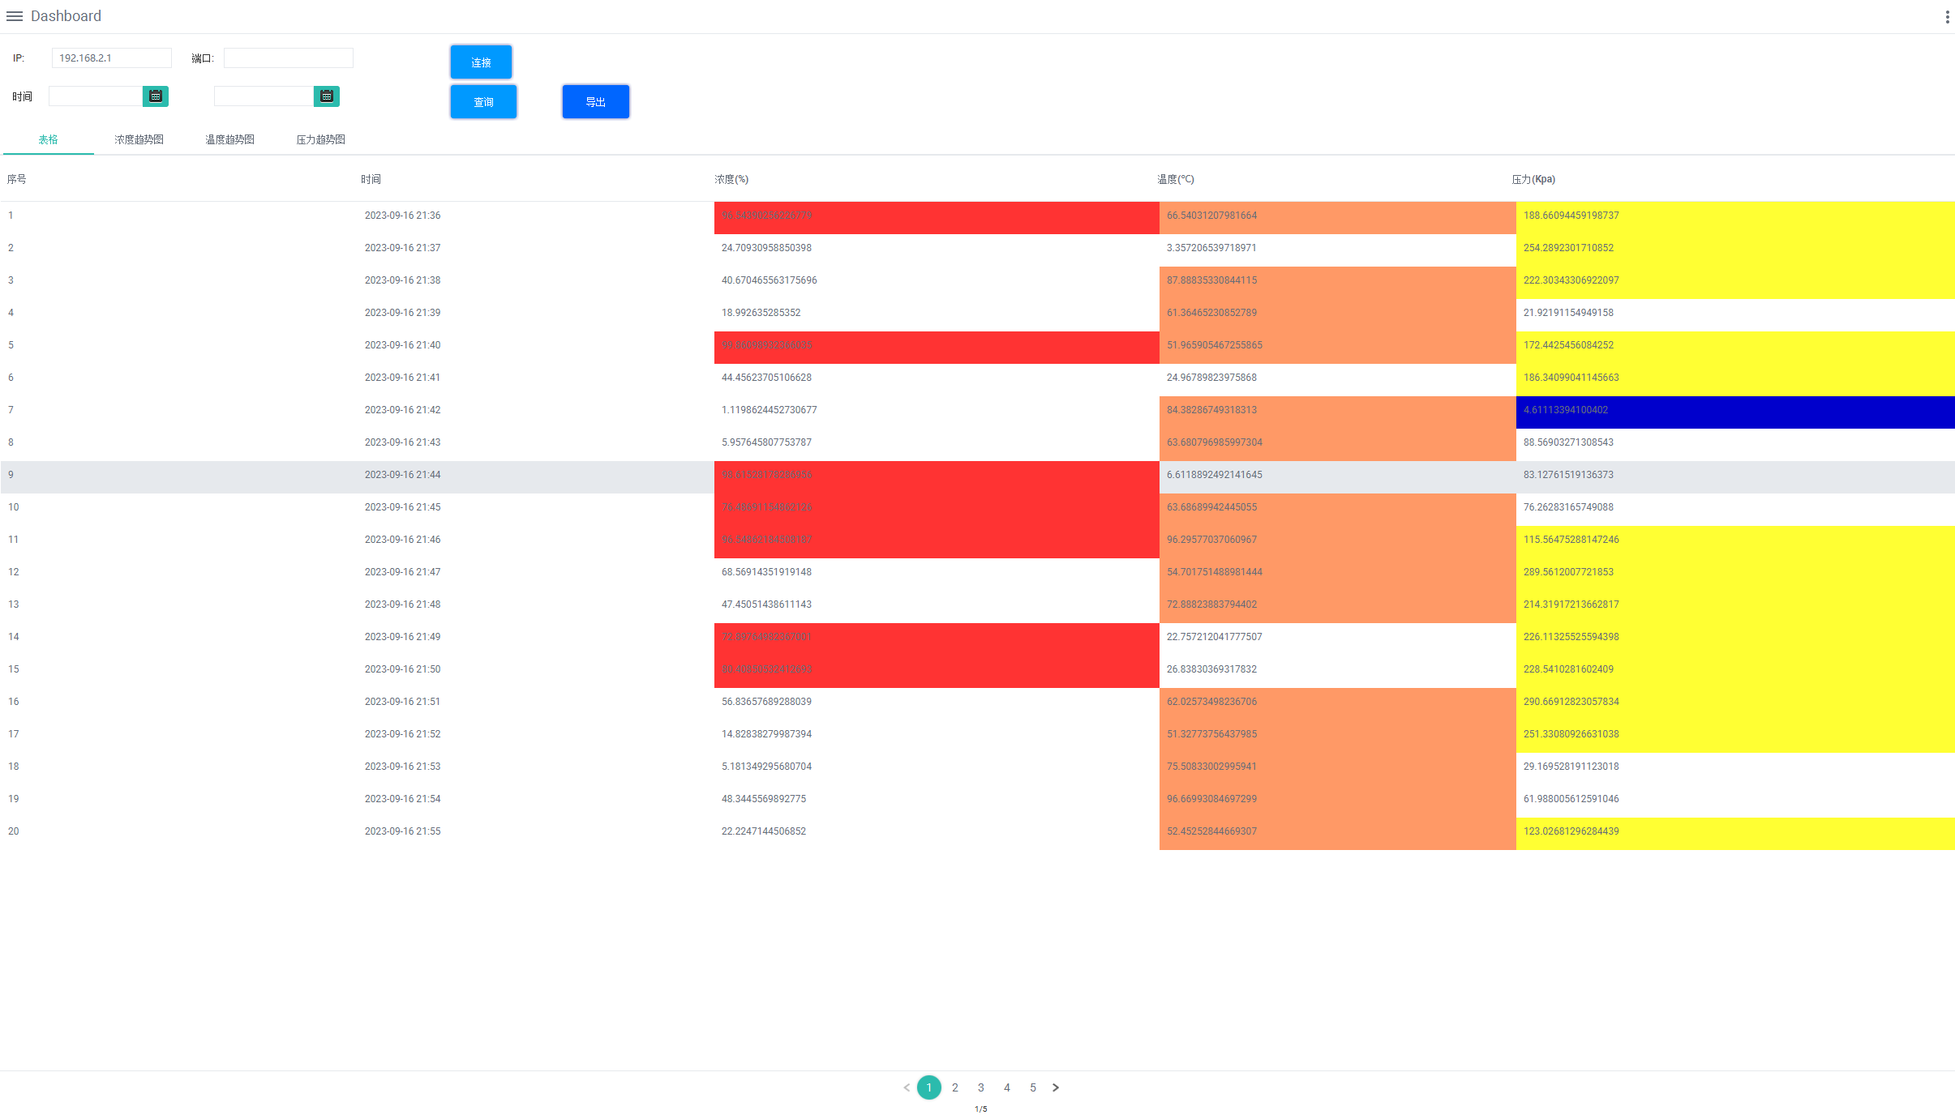Click pressure value 21.92191154949158

[x=1568, y=313]
